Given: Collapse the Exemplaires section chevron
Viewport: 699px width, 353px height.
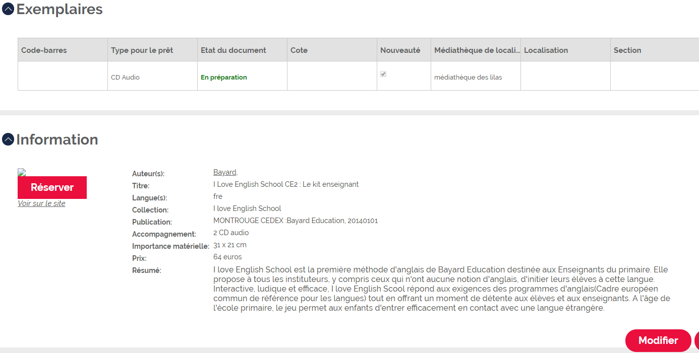Looking at the screenshot, I should click(x=8, y=9).
